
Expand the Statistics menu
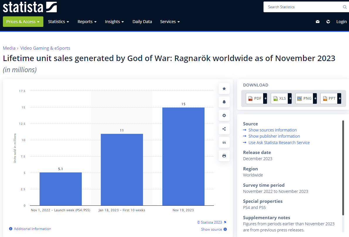(59, 22)
